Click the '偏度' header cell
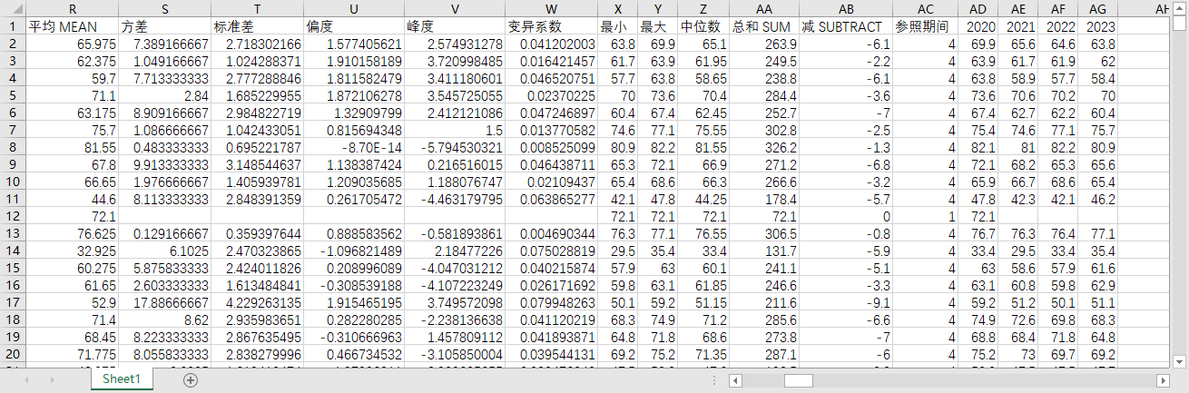Viewport: 1189px width, 393px height. click(x=353, y=26)
